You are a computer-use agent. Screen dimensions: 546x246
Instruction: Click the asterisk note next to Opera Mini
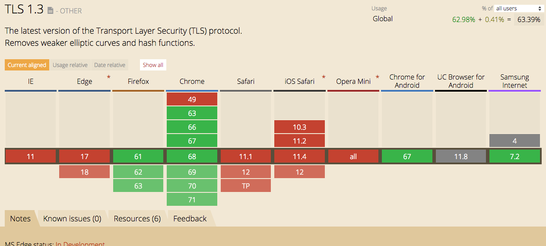(x=377, y=77)
